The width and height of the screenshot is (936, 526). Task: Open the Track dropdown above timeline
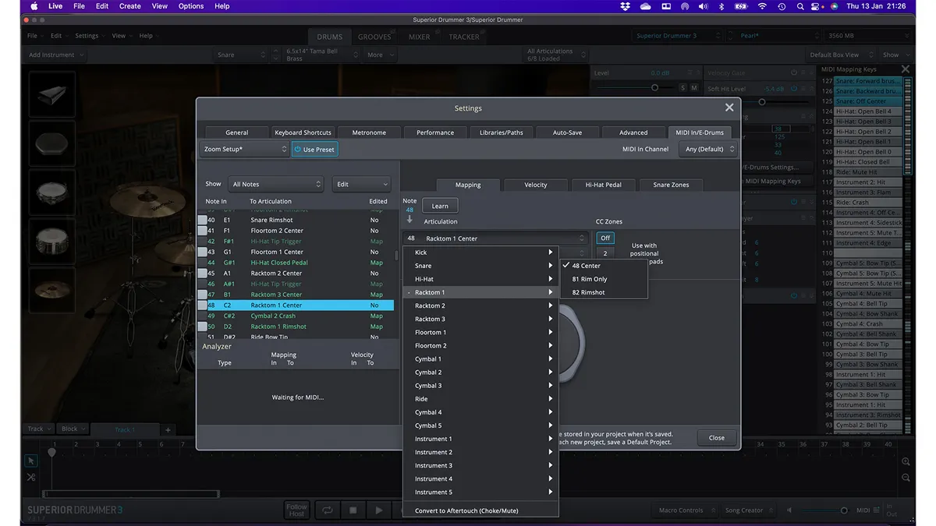pyautogui.click(x=39, y=429)
